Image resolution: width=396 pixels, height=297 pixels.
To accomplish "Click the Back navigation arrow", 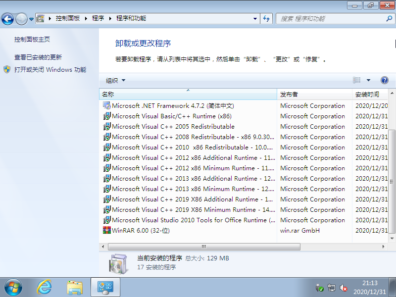I will [x=7, y=19].
